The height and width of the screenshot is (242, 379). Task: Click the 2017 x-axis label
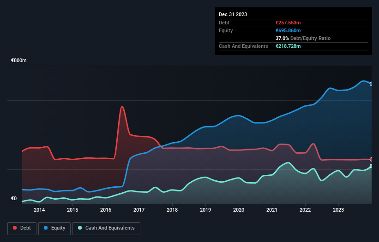tap(139, 210)
